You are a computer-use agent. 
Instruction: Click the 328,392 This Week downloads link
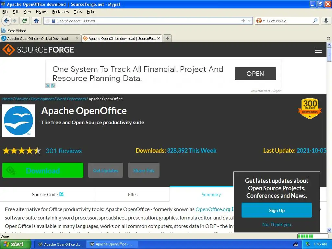click(192, 150)
